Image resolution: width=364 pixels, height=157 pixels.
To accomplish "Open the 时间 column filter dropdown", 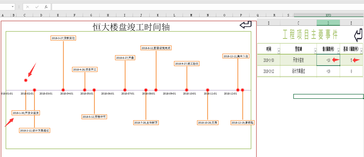I will [279, 51].
